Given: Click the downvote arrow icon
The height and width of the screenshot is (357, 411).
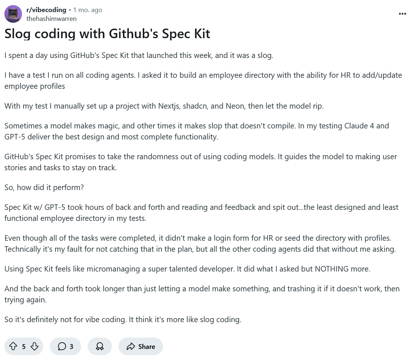Looking at the screenshot, I should pos(34,346).
